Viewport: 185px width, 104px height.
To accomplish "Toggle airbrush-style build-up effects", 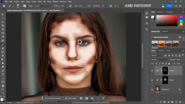I will point(89,6).
